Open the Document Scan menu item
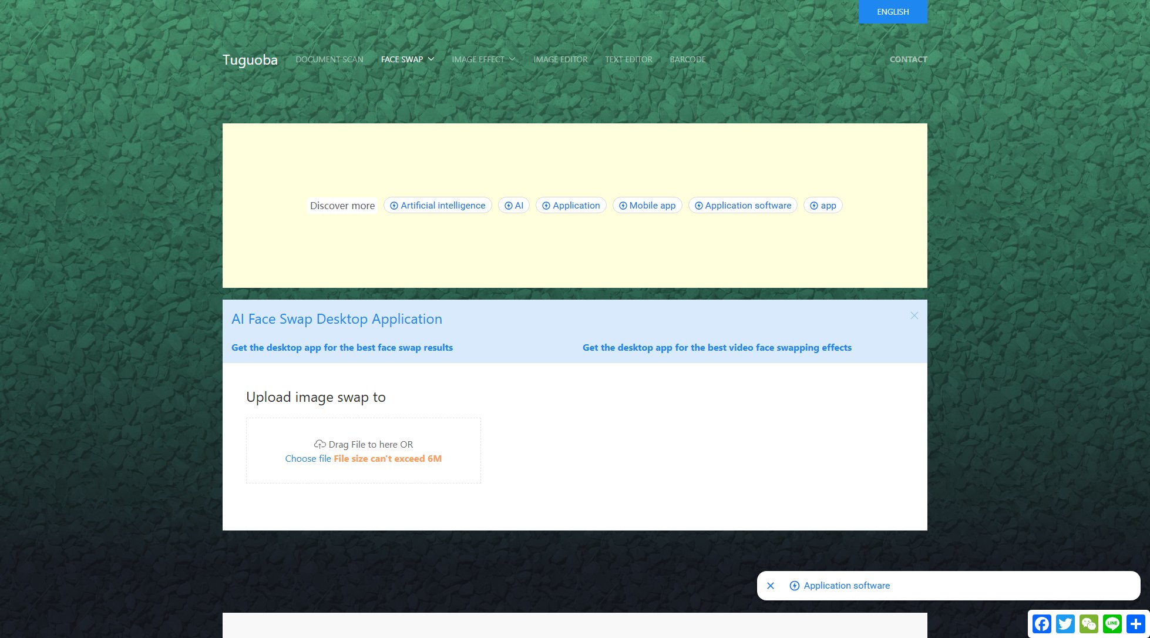The image size is (1150, 638). coord(329,59)
